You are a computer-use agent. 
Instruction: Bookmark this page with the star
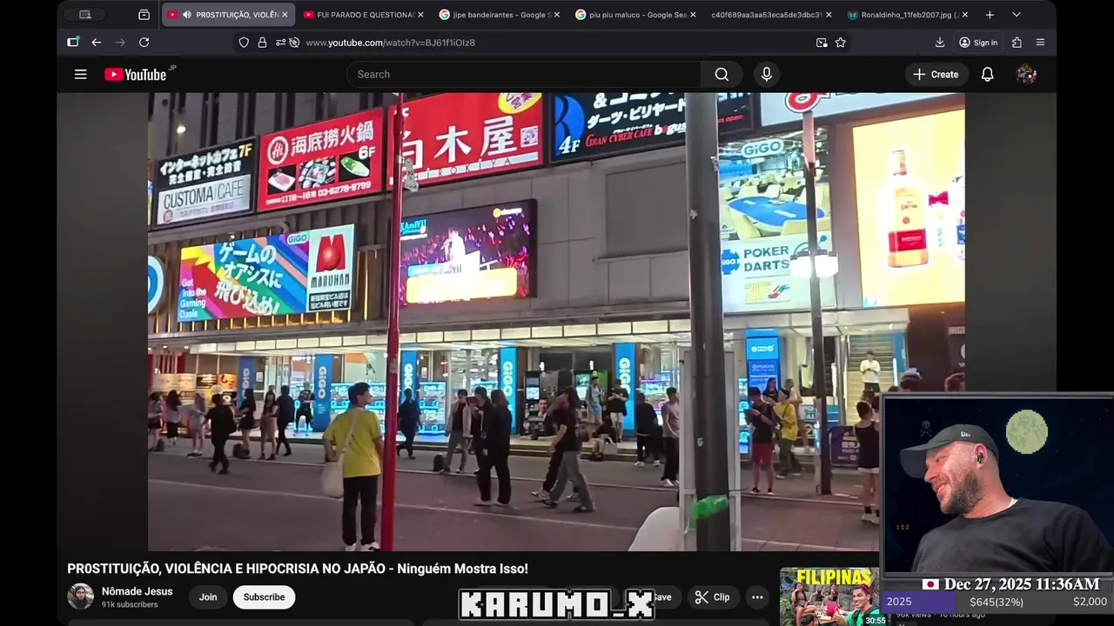point(841,43)
